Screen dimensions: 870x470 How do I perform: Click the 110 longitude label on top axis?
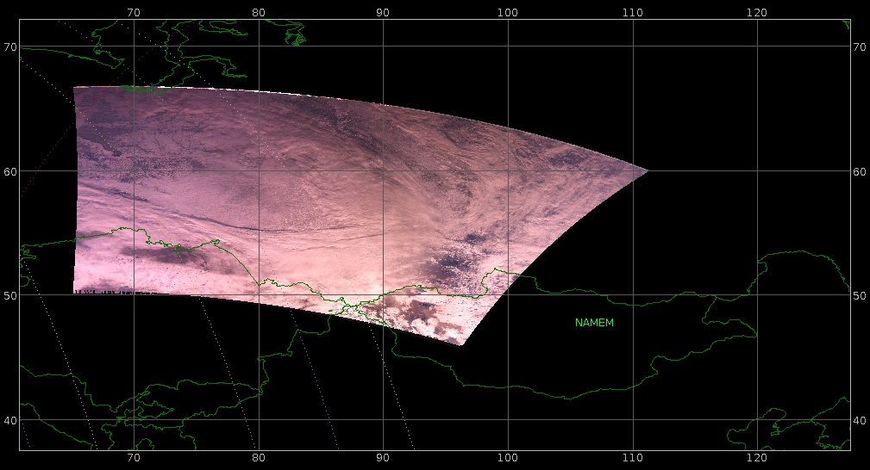[633, 13]
